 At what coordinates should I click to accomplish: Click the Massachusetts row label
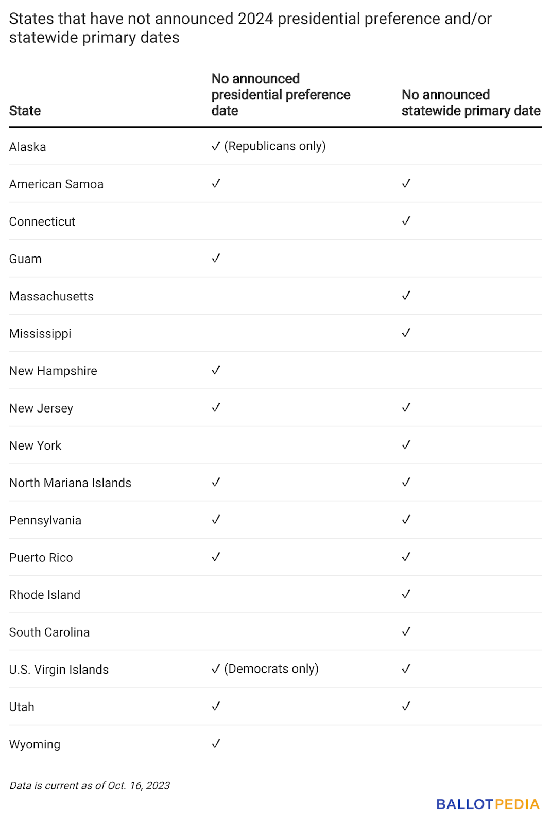click(x=51, y=296)
